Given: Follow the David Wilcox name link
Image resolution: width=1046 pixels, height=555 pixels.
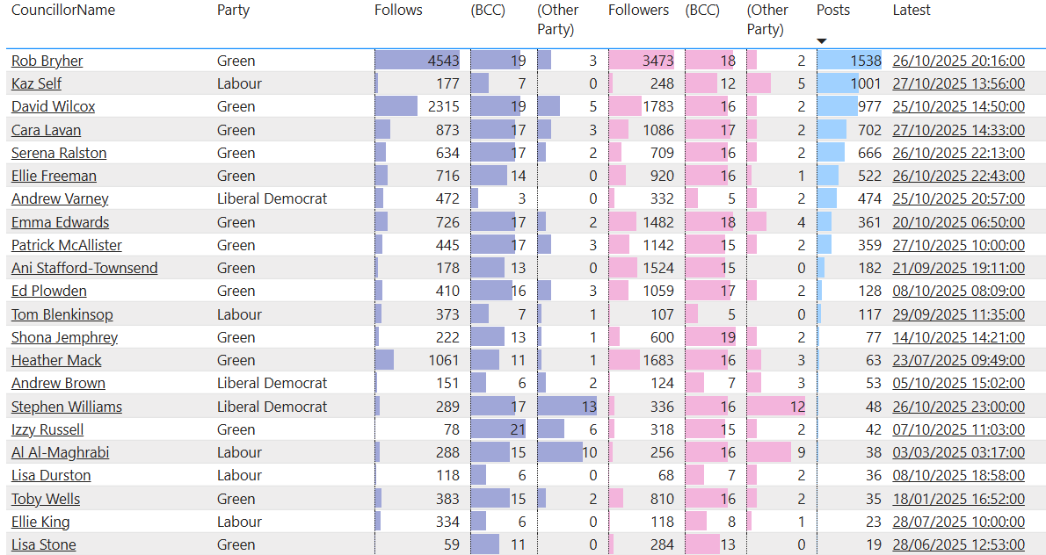Looking at the screenshot, I should click(x=53, y=106).
